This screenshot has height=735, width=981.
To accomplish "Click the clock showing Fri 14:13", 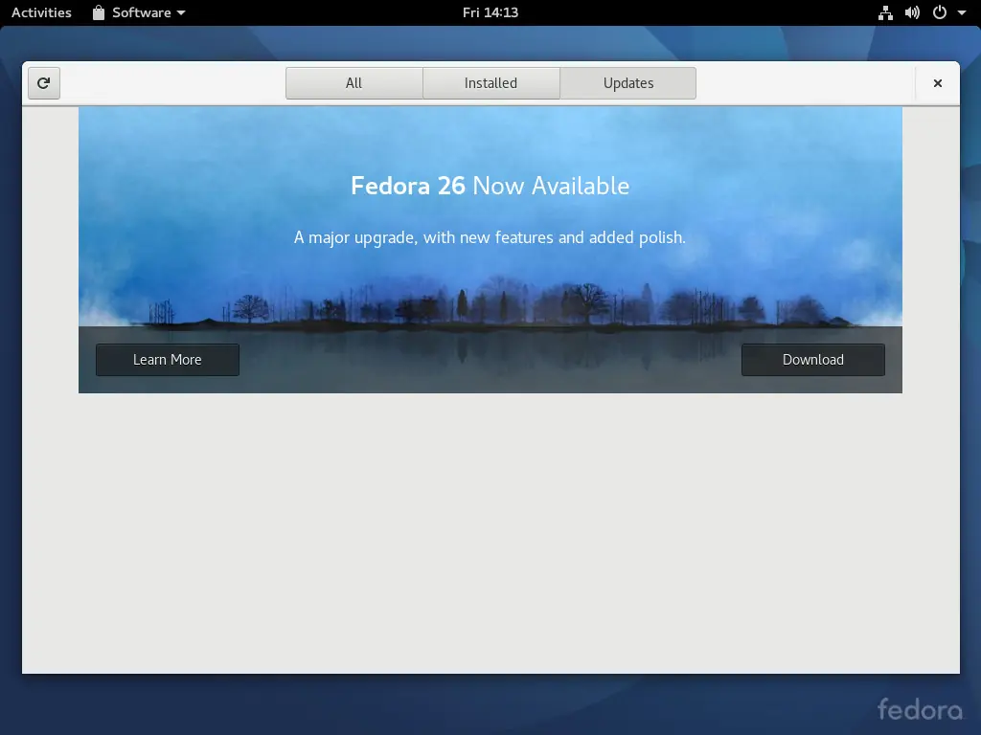I will coord(490,12).
